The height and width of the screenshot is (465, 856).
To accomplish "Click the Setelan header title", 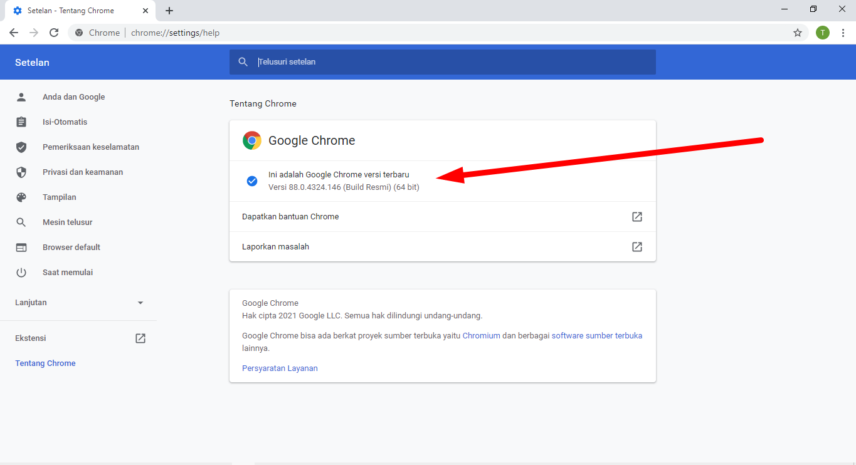I will click(32, 63).
